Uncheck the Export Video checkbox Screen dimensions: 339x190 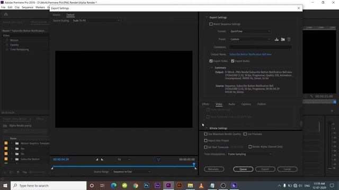pos(211,61)
